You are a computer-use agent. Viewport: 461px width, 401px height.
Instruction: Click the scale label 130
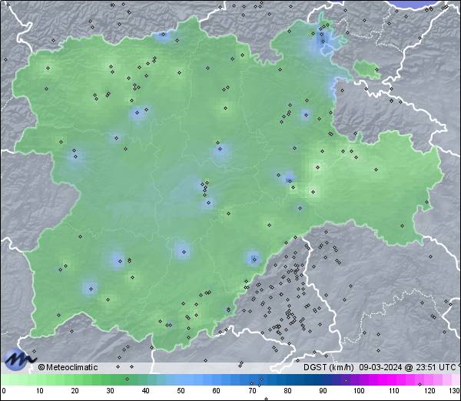tap(455, 391)
